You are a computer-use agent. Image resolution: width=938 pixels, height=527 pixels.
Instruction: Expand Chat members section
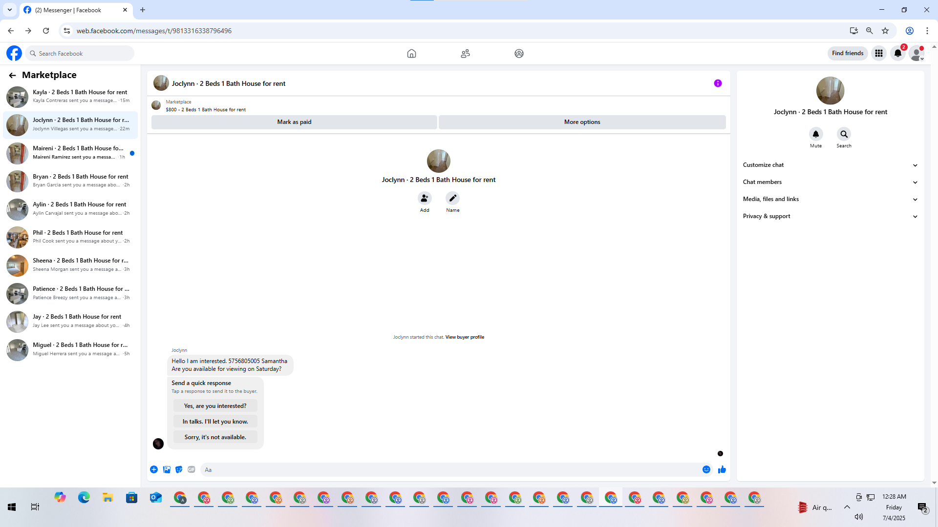point(830,182)
